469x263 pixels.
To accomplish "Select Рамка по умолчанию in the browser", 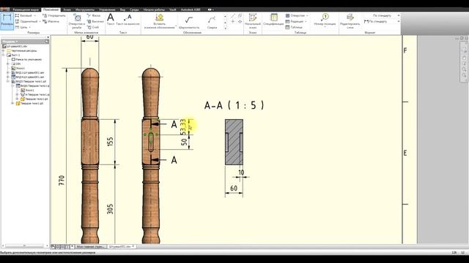I will click(x=26, y=59).
